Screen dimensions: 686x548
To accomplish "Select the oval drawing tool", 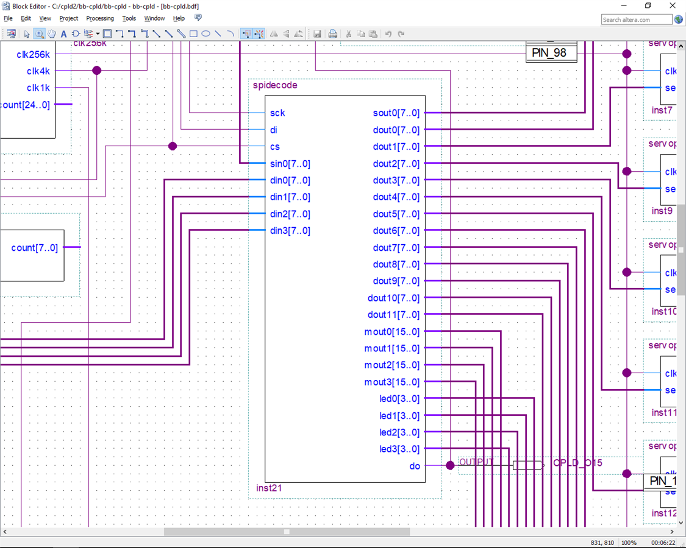I will pyautogui.click(x=205, y=34).
